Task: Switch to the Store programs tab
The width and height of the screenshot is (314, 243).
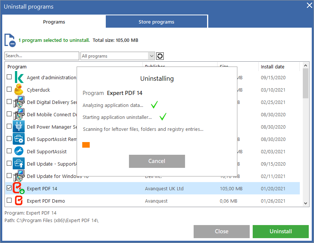Action: pos(156,22)
